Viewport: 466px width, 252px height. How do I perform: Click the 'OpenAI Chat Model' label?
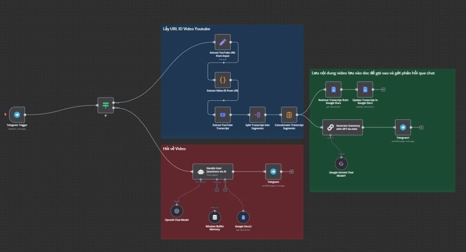[x=177, y=219]
